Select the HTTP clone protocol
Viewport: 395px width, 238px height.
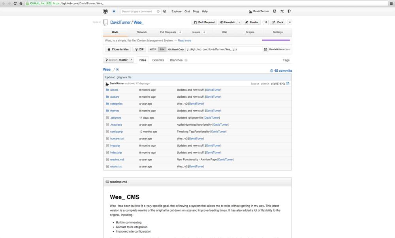(x=153, y=50)
